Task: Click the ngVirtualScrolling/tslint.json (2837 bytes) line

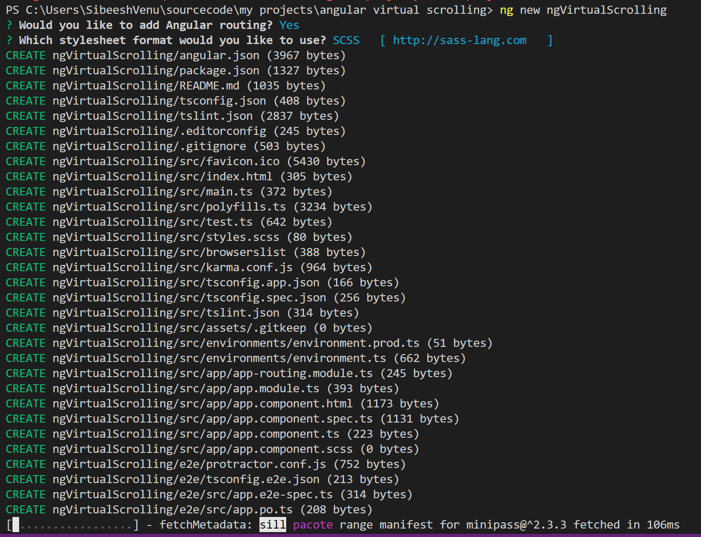Action: (x=172, y=116)
